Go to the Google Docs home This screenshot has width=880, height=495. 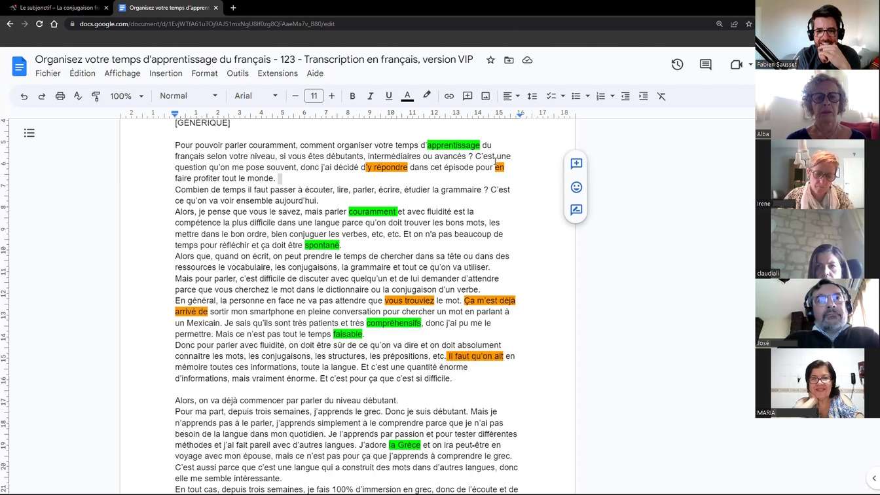[20, 66]
